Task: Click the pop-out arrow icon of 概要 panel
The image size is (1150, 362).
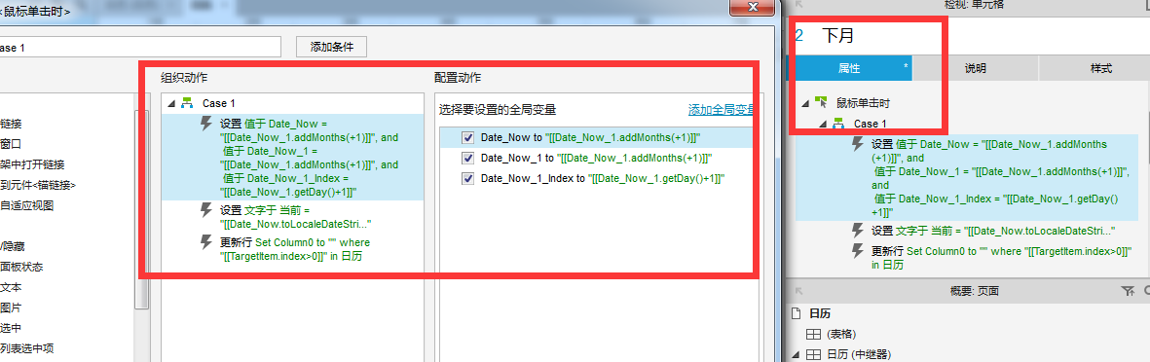Action: click(x=800, y=291)
